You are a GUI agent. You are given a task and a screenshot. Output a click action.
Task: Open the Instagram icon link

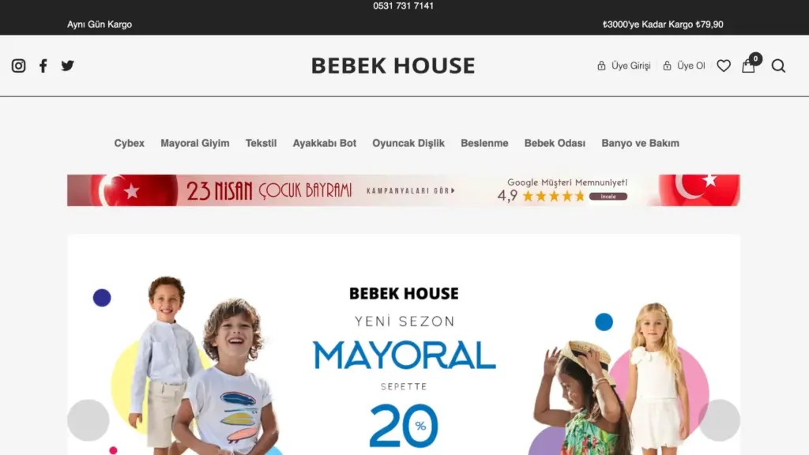[19, 66]
